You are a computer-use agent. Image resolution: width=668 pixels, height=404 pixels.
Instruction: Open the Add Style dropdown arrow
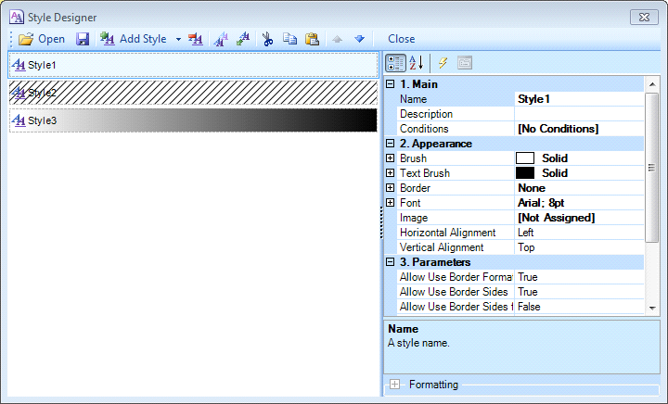pyautogui.click(x=178, y=39)
